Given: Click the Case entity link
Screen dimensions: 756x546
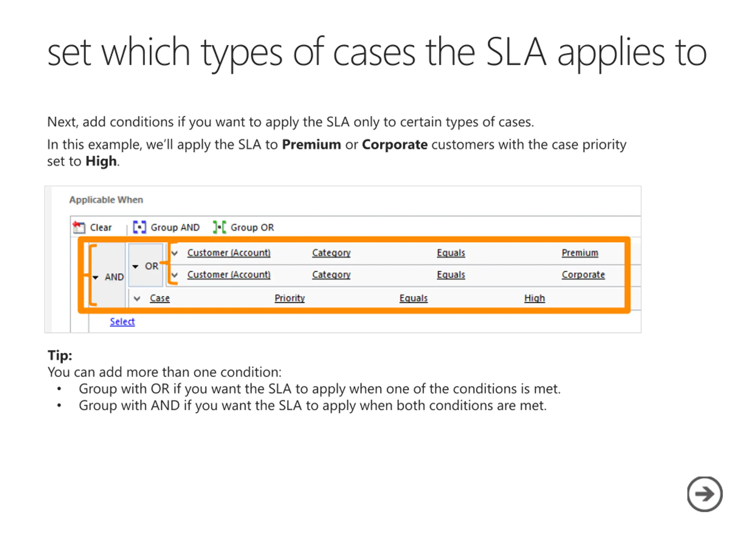Looking at the screenshot, I should point(160,298).
